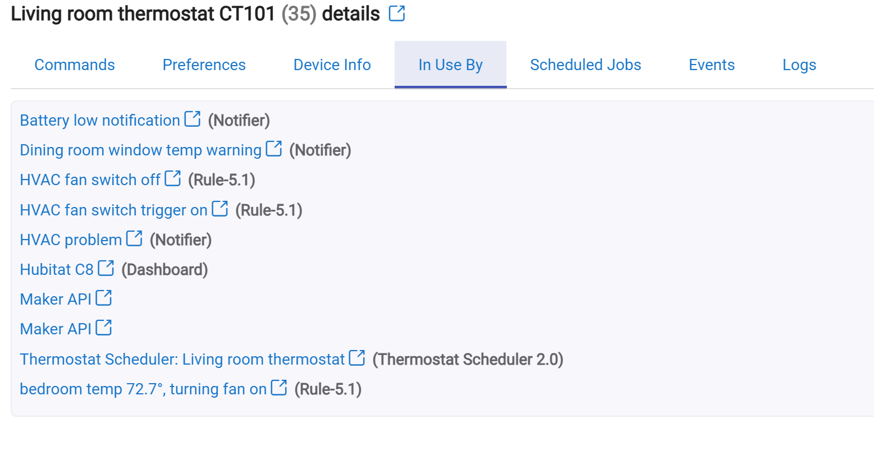Follow the HVAC fan switch trigger on link

[113, 210]
